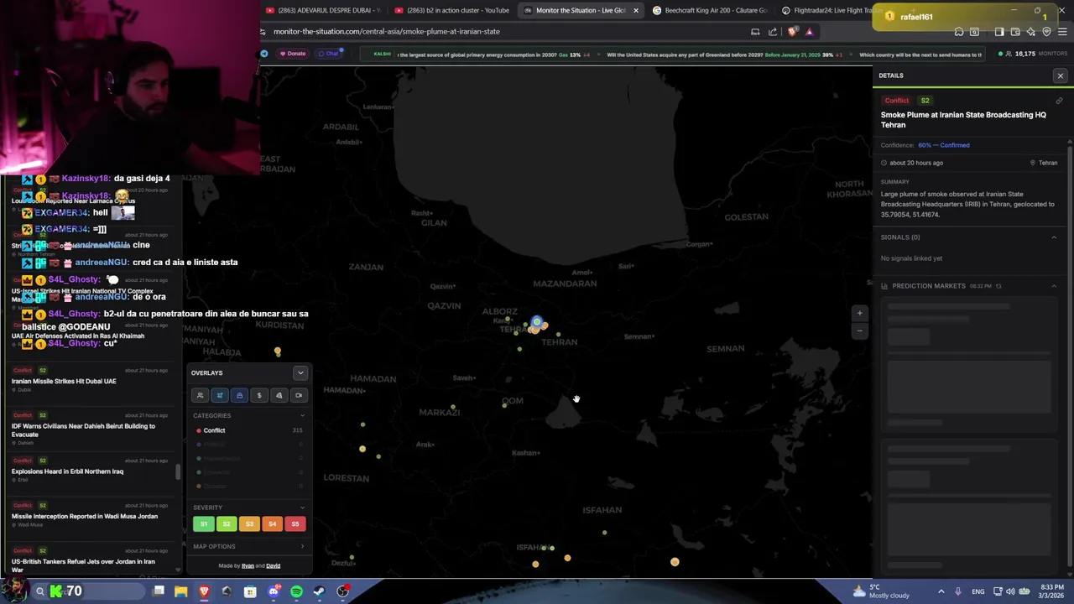Close the Details panel
Image resolution: width=1074 pixels, height=604 pixels.
[1060, 75]
